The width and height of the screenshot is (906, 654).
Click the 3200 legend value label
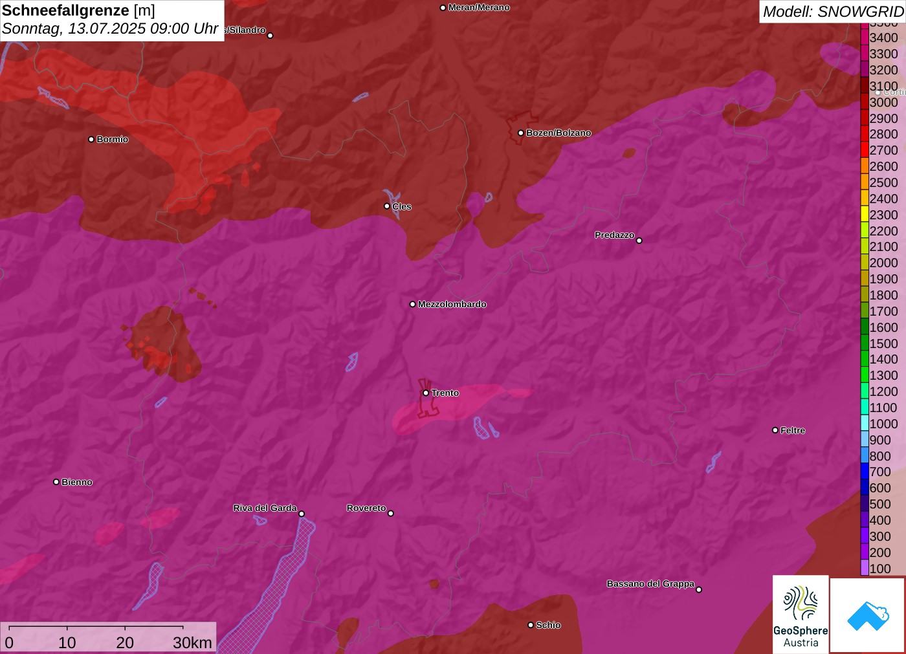(x=884, y=70)
